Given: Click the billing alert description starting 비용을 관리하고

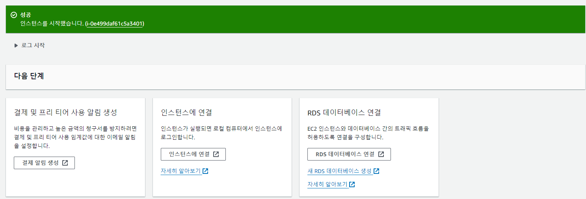Looking at the screenshot, I should [75, 137].
